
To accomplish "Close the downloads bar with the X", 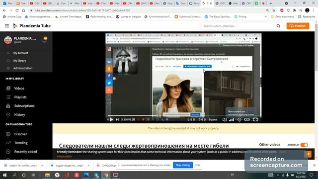I will (315, 165).
